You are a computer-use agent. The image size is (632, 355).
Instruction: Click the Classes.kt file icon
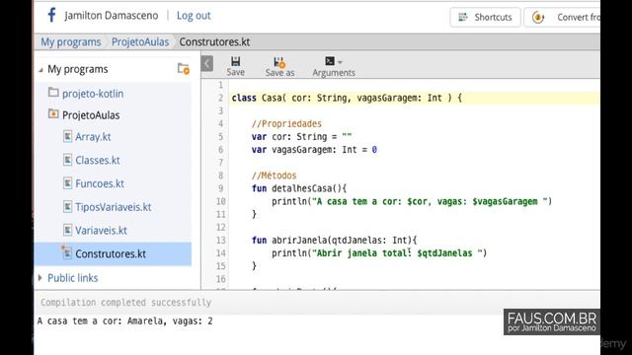(68, 160)
